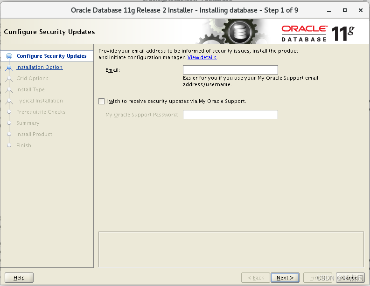
Task: Select Configure Security Updates step
Action: click(51, 56)
